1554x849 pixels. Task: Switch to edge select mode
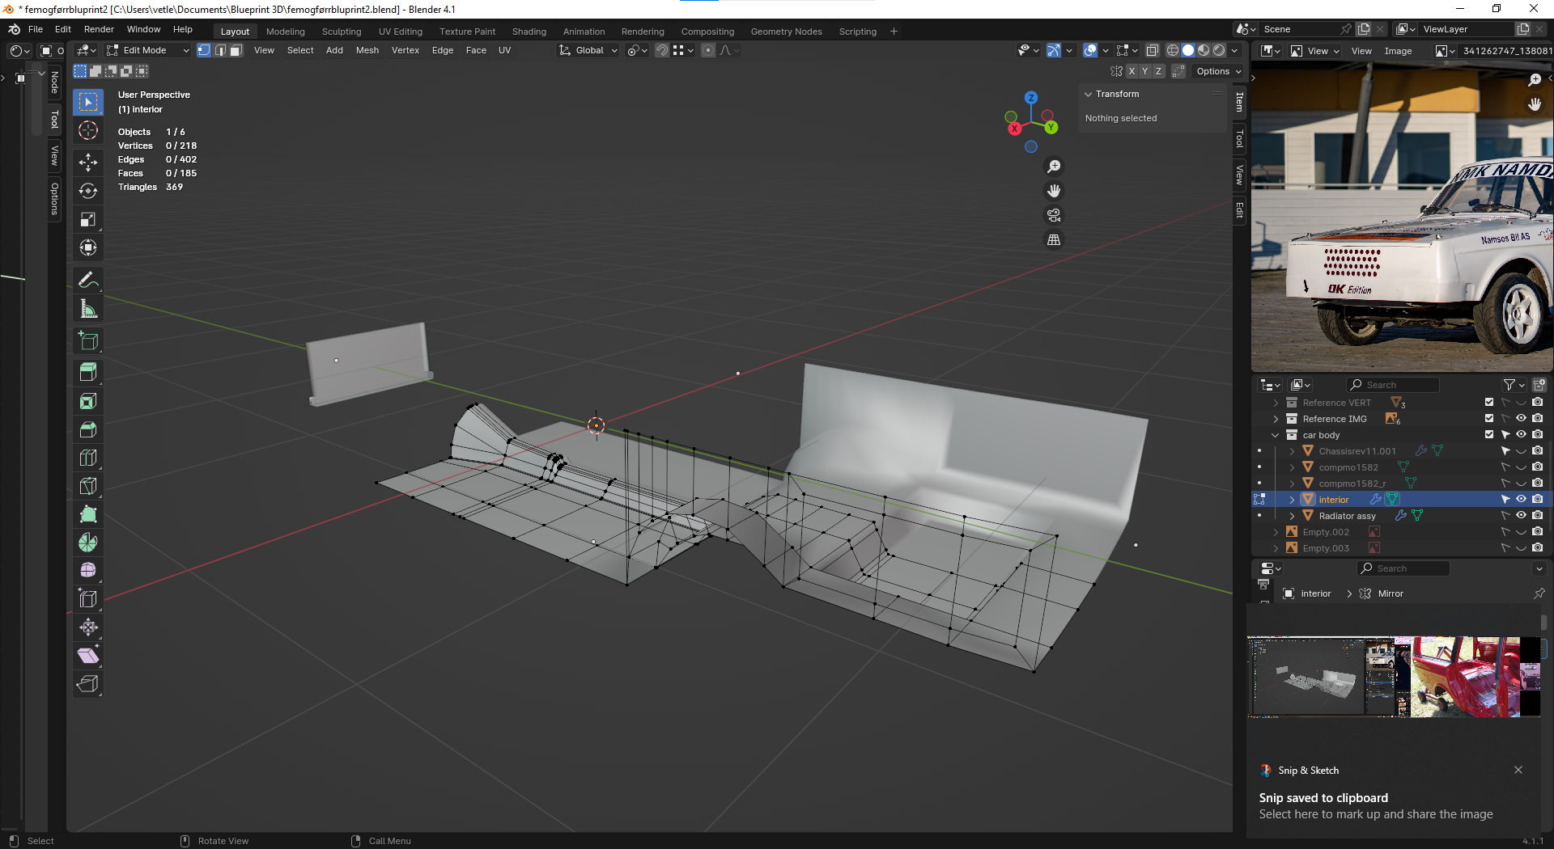[x=220, y=50]
